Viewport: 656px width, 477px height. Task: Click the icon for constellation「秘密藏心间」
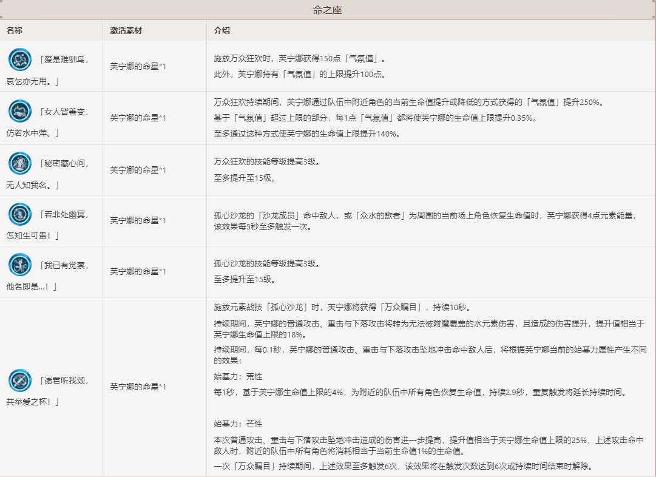tap(19, 163)
